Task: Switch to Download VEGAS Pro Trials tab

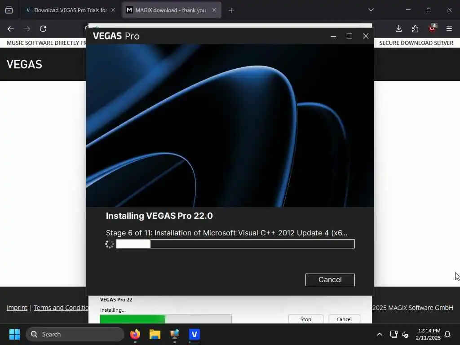Action: (71, 10)
